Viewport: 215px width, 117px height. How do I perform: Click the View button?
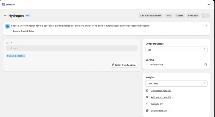[x=169, y=16]
